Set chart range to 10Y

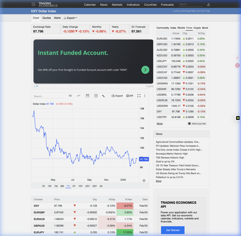pyautogui.click(x=80, y=186)
